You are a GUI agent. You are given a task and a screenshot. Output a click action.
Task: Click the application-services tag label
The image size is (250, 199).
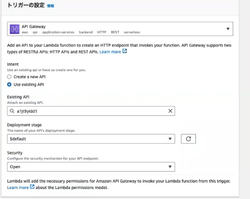point(58,32)
